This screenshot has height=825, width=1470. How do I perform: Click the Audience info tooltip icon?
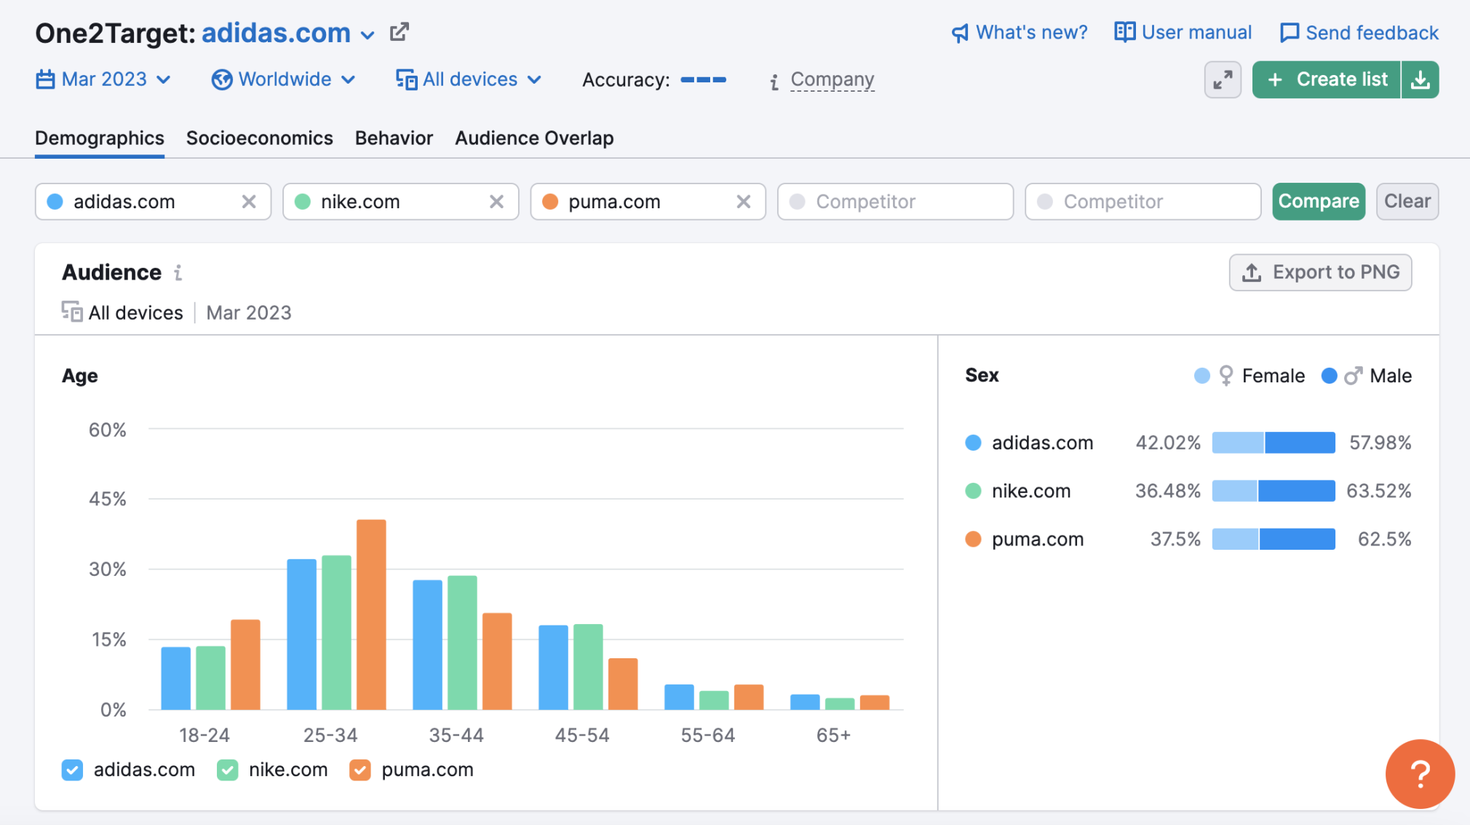(x=179, y=272)
